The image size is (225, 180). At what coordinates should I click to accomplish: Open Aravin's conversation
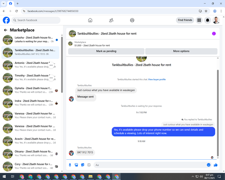(30, 141)
